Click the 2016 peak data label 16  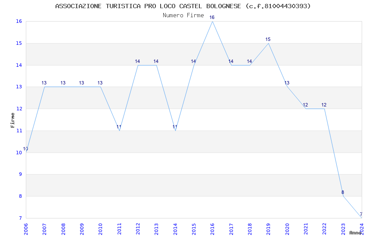(212, 17)
